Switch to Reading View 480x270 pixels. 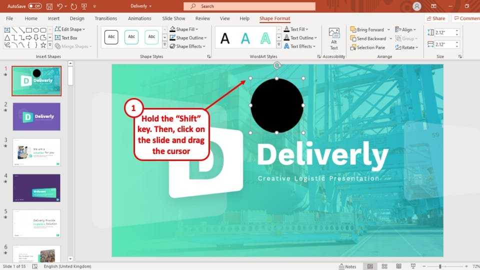[x=399, y=266]
